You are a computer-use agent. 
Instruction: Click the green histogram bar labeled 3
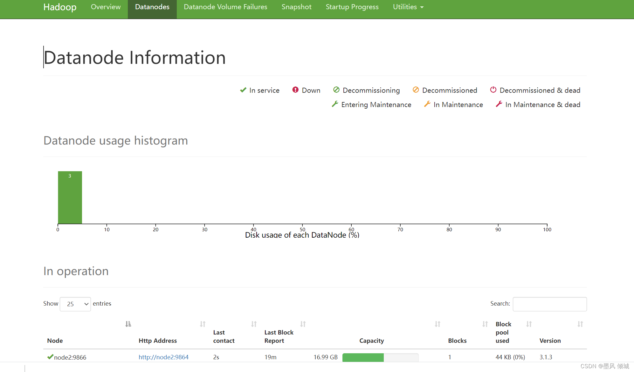tap(70, 197)
